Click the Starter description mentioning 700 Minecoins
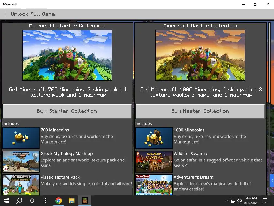The image size is (274, 206). (68, 92)
